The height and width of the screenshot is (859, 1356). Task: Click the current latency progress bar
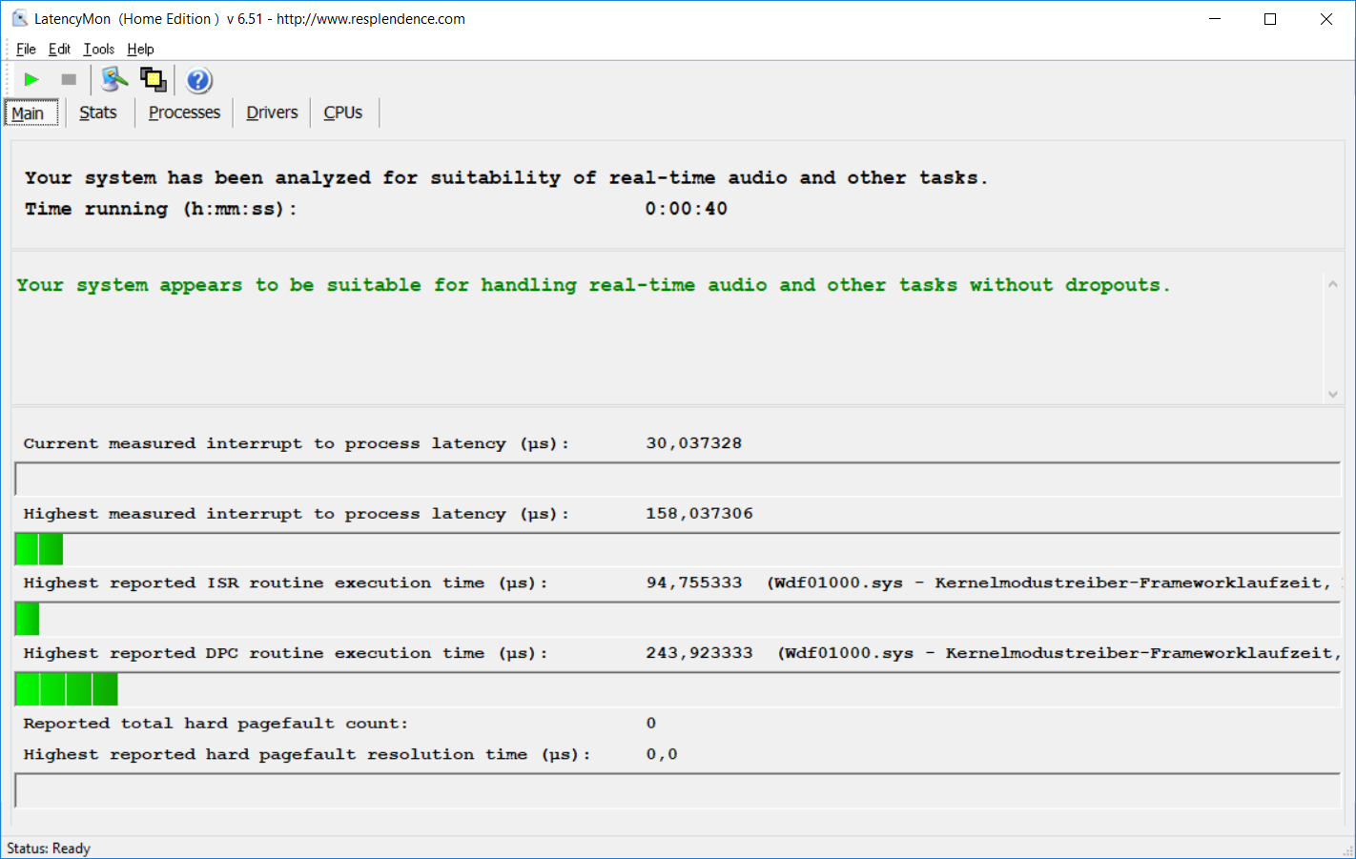pyautogui.click(x=678, y=479)
